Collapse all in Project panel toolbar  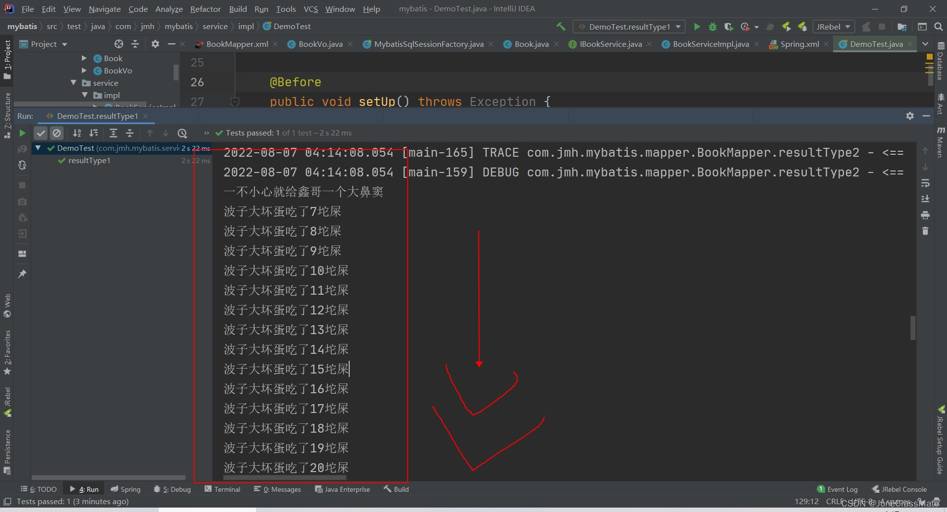click(x=135, y=44)
